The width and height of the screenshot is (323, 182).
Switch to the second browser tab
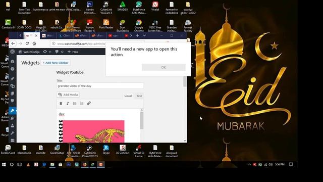tap(48, 35)
